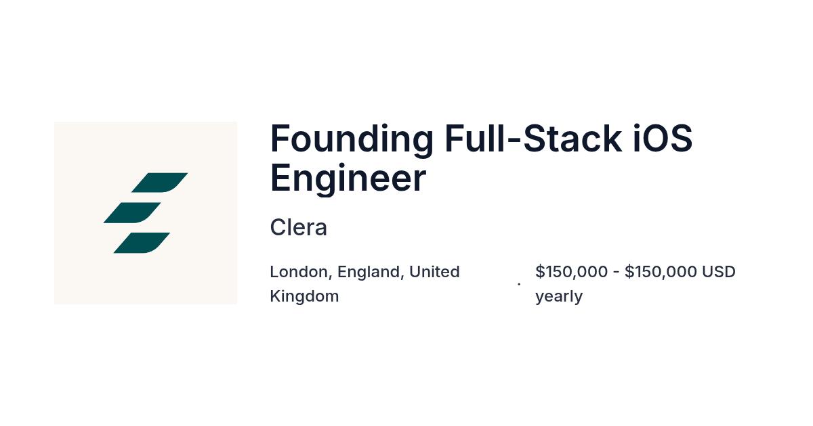Click the Clera company logo
The height and width of the screenshot is (426, 813).
(x=146, y=213)
